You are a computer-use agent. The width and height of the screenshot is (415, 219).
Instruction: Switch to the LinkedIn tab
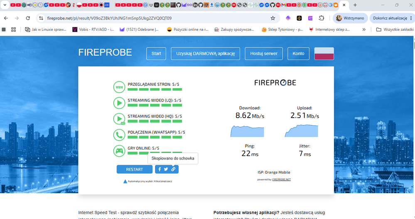point(195,5)
